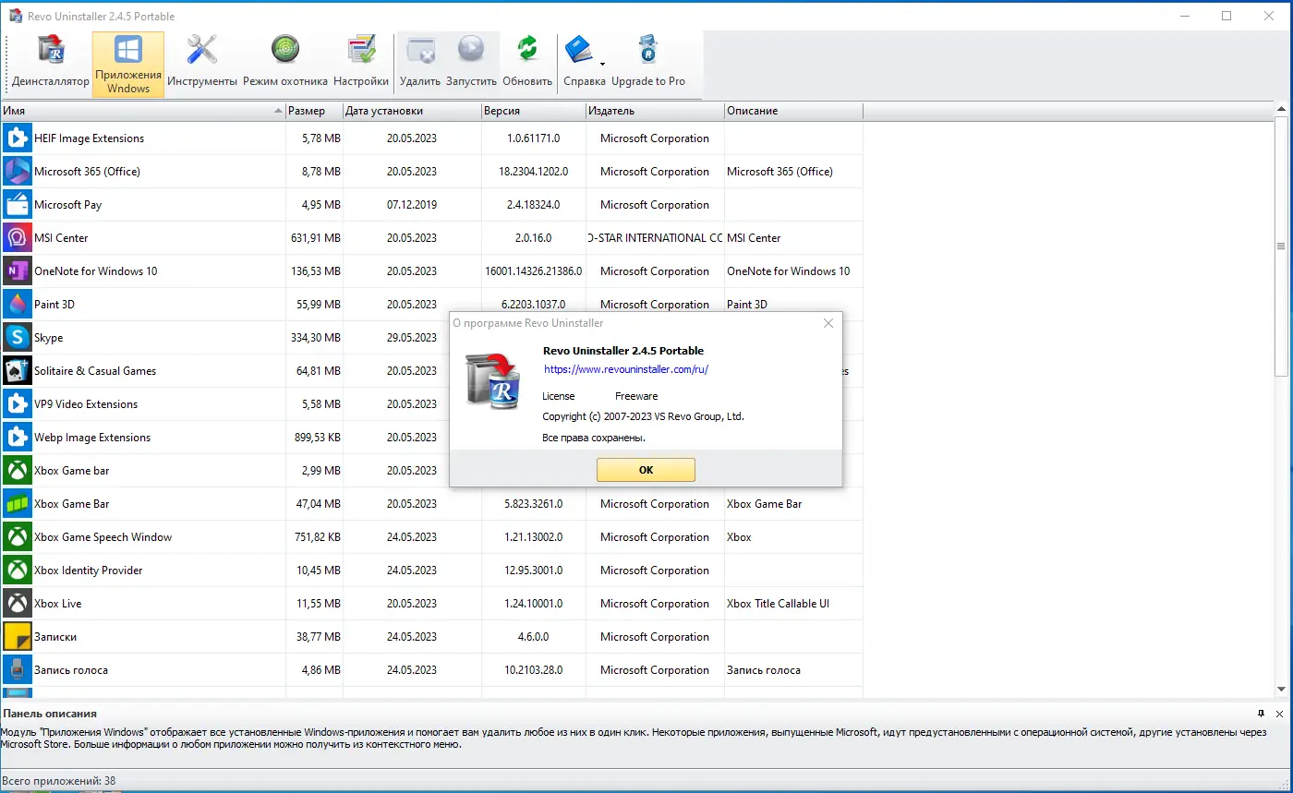Pin the Панель описания panel
The height and width of the screenshot is (793, 1293).
click(x=1262, y=714)
